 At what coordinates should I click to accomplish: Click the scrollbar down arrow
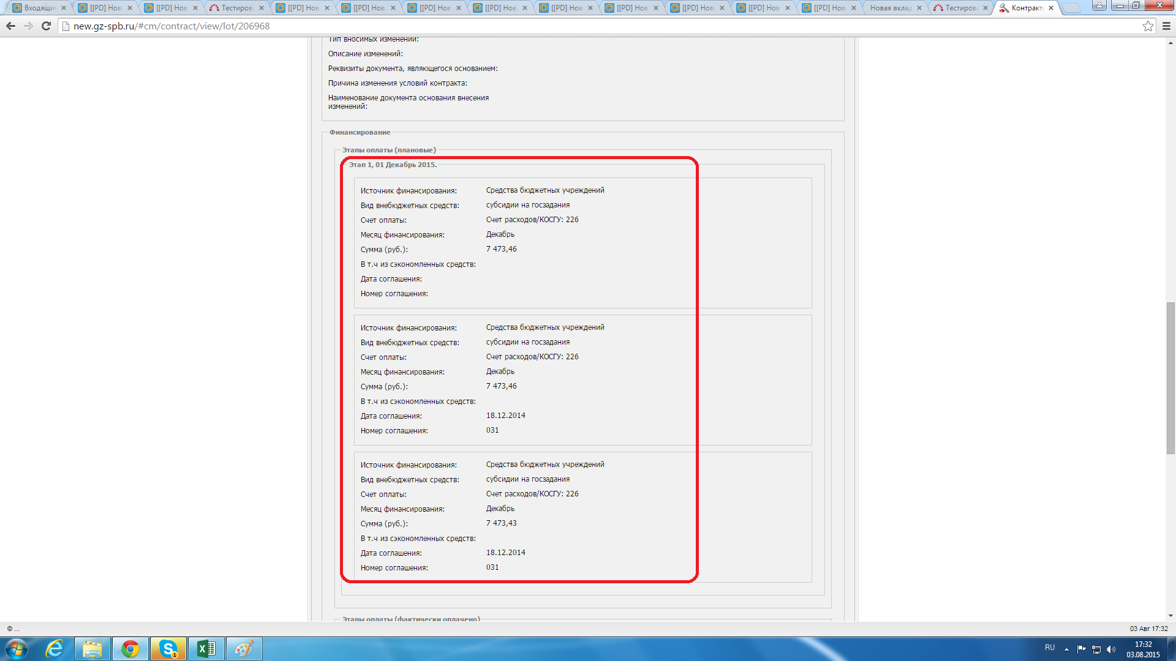[x=1170, y=616]
